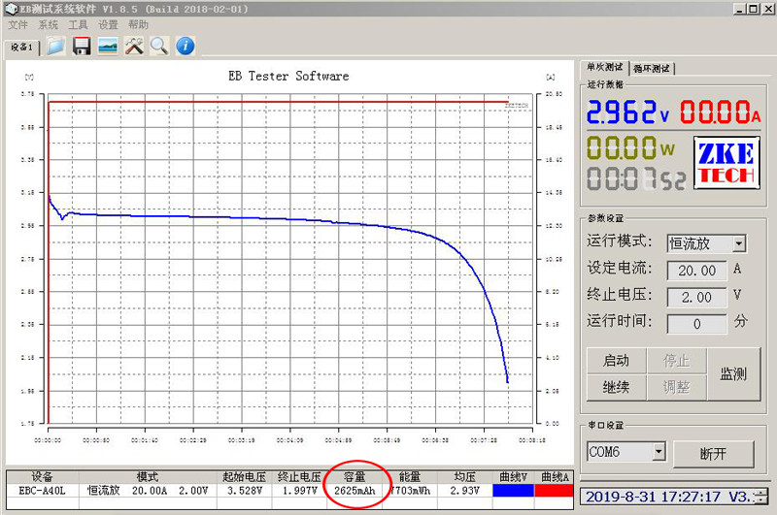Click the 断开 disconnect button
The height and width of the screenshot is (515, 777).
click(714, 454)
